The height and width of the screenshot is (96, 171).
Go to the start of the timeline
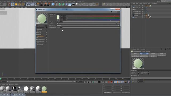click(x=85, y=82)
